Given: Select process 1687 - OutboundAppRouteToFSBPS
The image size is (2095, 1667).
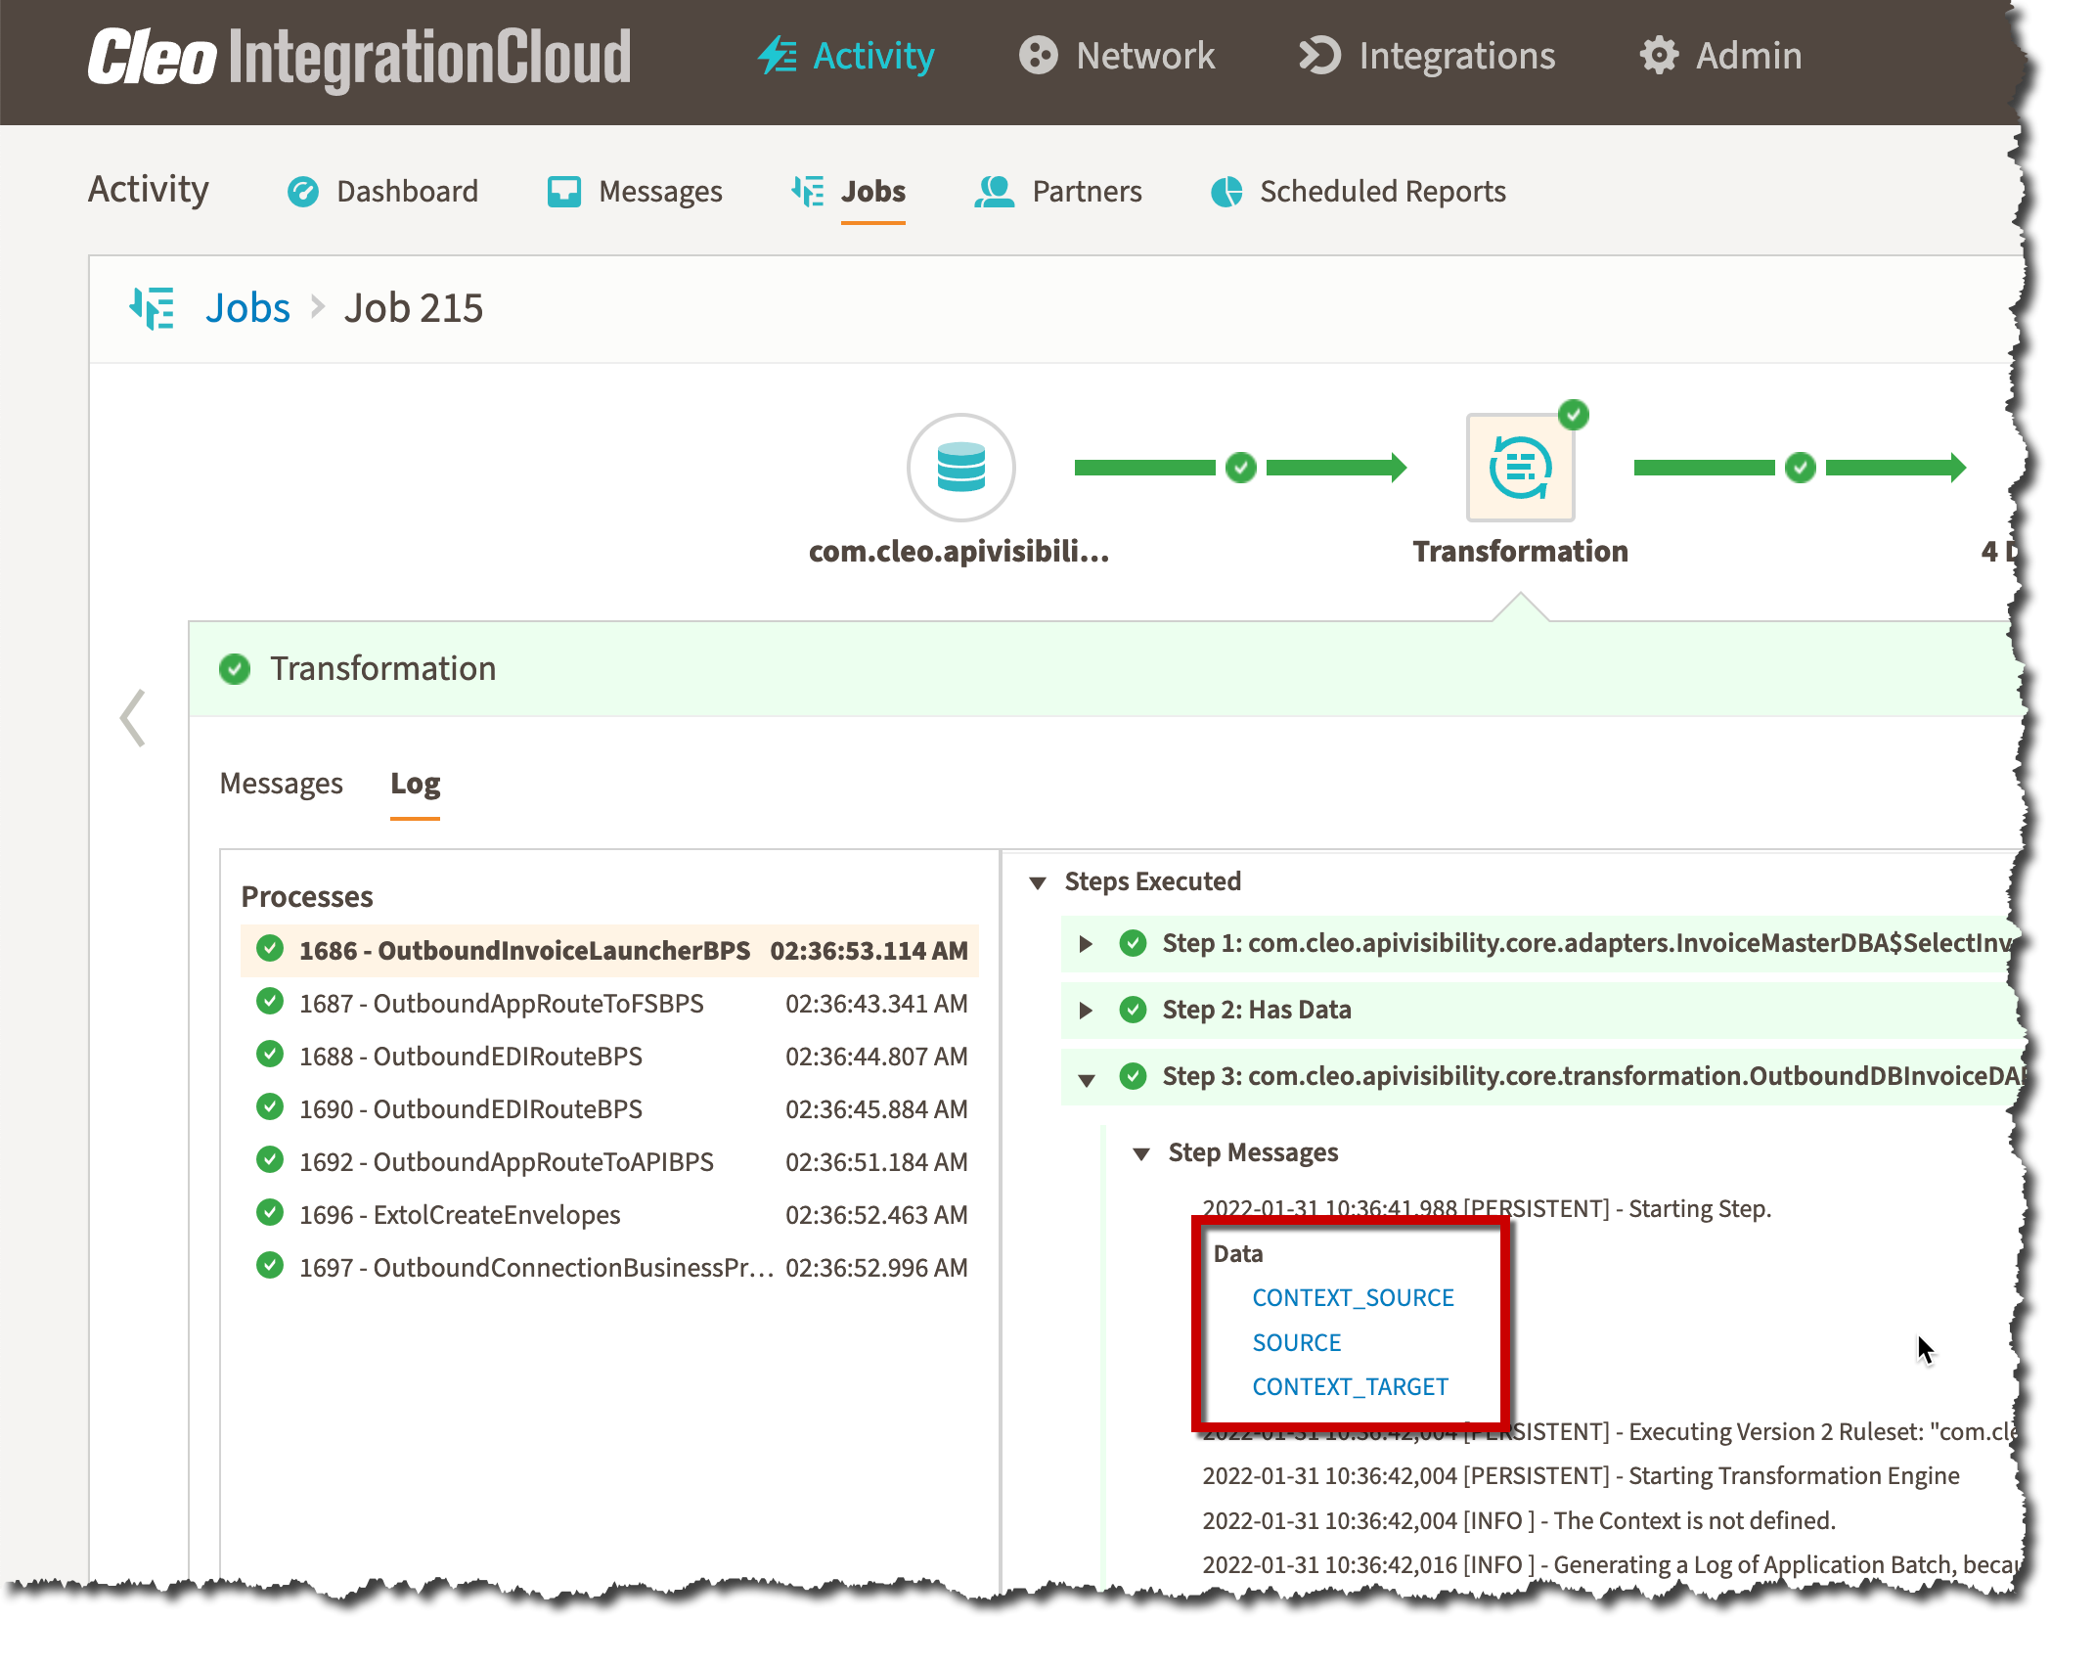Looking at the screenshot, I should click(609, 1004).
